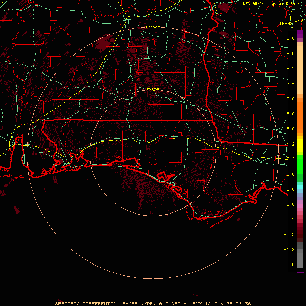Screen dimensions: 306x306
Task: Select the 9.8 value on the color scale
Action: point(291,38)
